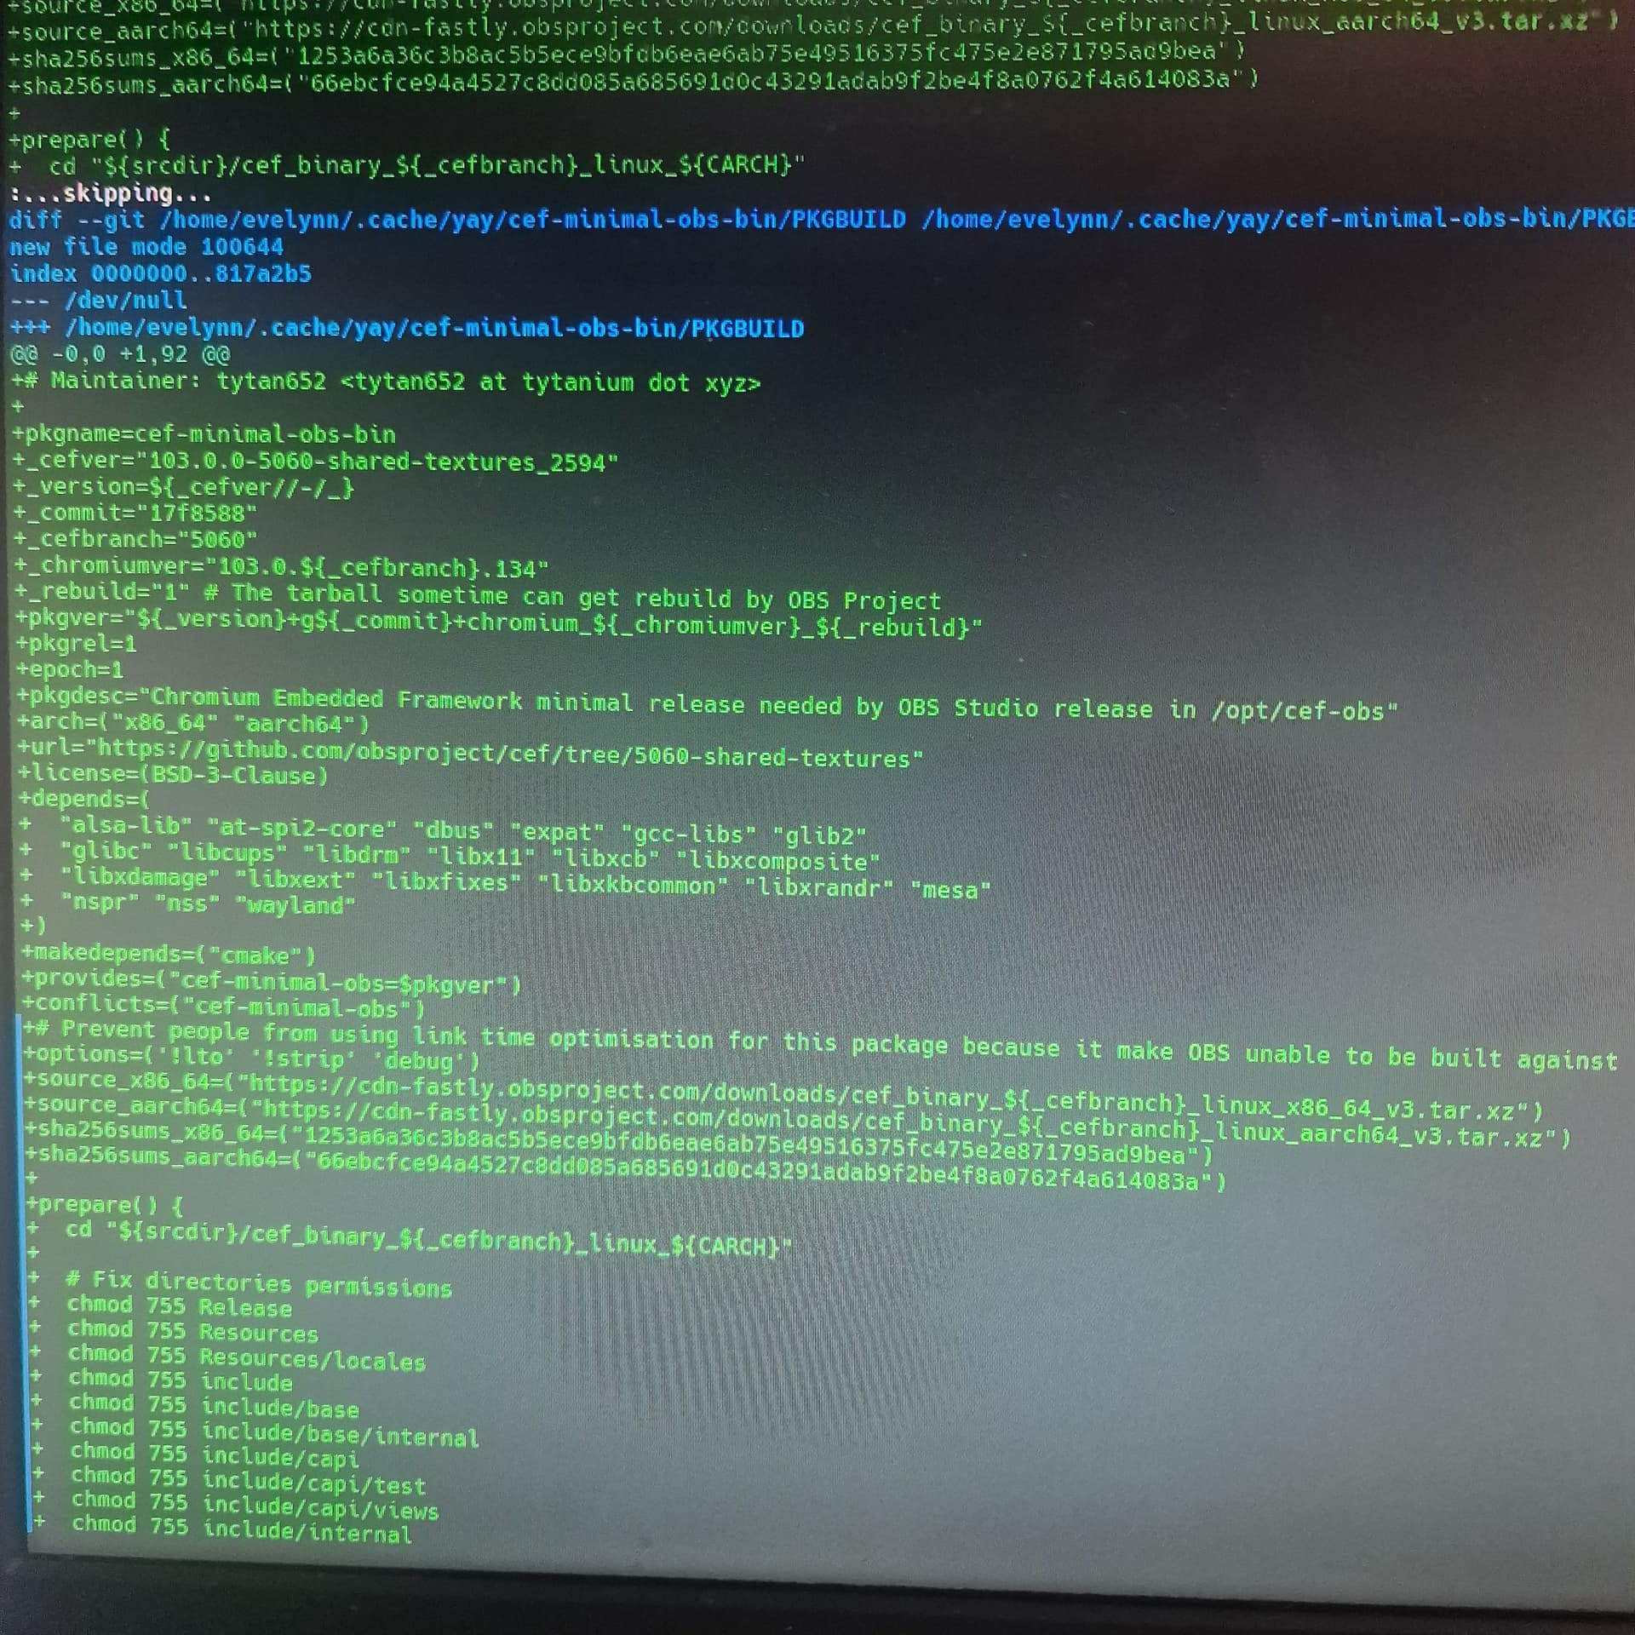
Task: Click the '_cefbranch="5060"' line in the lower diff
Action: point(135,539)
